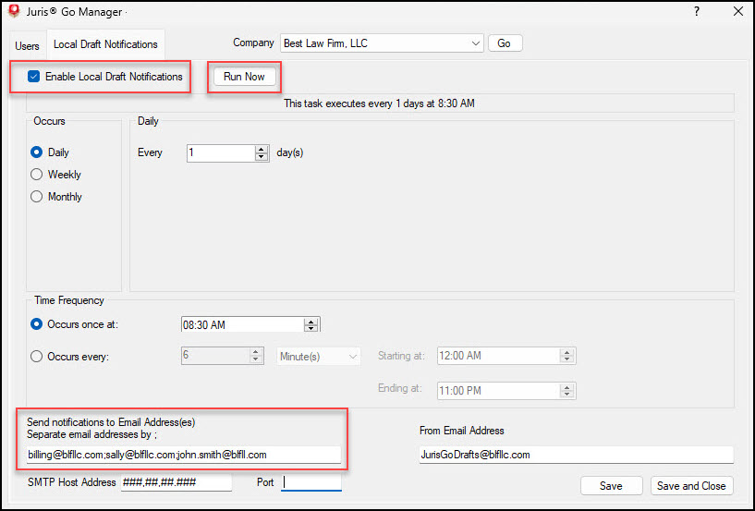The image size is (755, 511).
Task: Increase the Starting at time
Action: 567,353
